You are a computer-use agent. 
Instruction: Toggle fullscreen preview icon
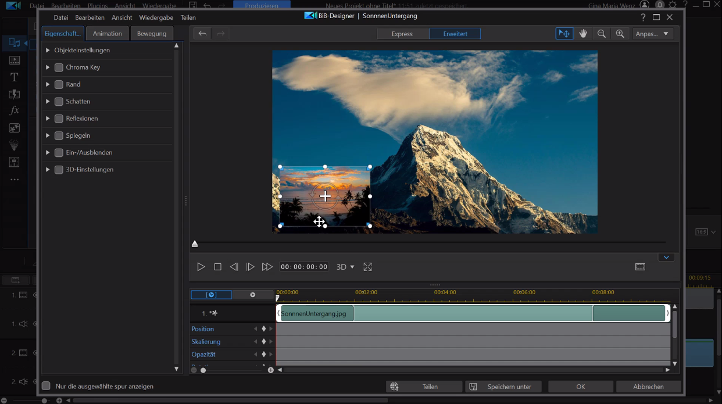(367, 267)
